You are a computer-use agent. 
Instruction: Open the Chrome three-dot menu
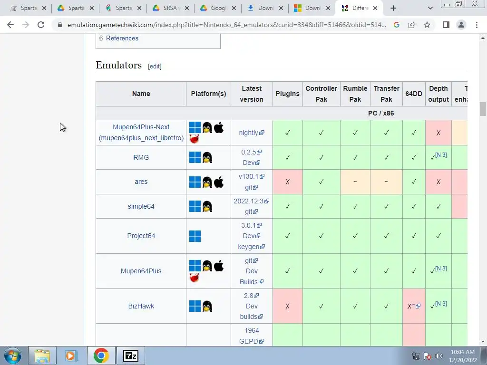tap(477, 25)
